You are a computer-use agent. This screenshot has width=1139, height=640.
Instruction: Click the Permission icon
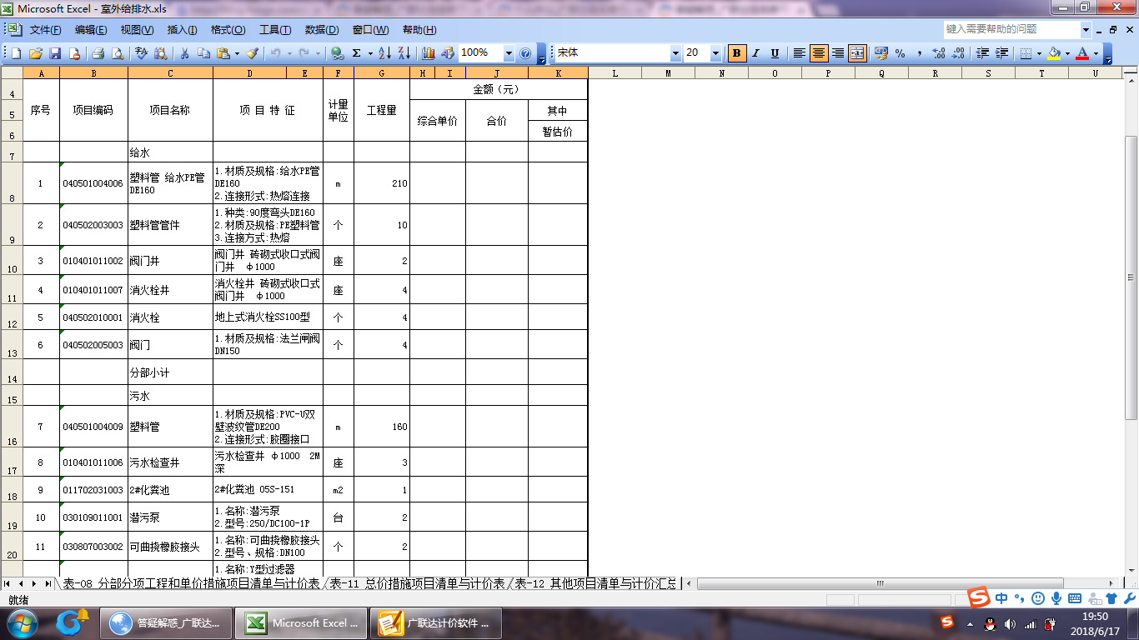pos(74,52)
